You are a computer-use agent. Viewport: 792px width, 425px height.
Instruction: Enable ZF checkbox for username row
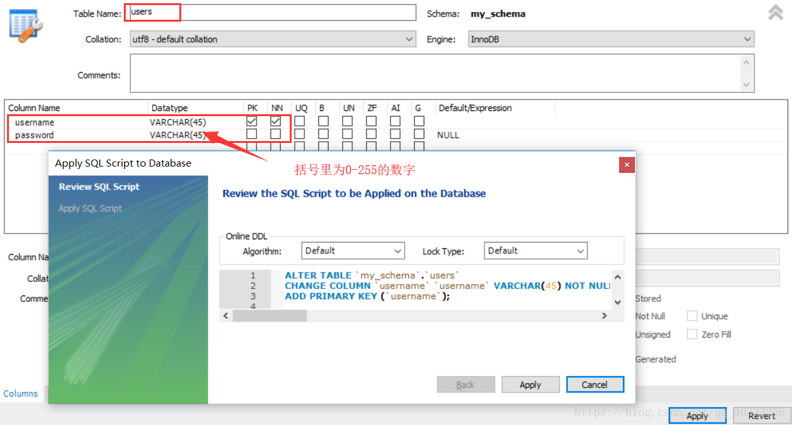(371, 121)
